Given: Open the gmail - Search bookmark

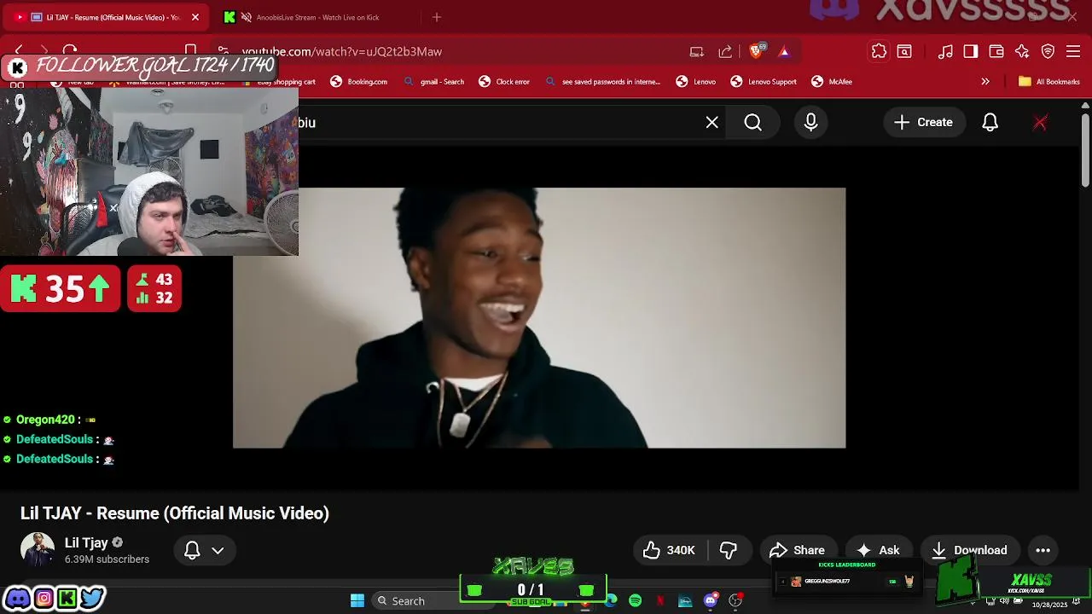Looking at the screenshot, I should click(x=433, y=82).
